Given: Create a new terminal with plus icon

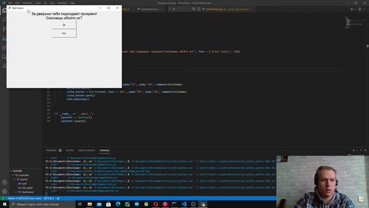Looking at the screenshot, I should coord(353,150).
